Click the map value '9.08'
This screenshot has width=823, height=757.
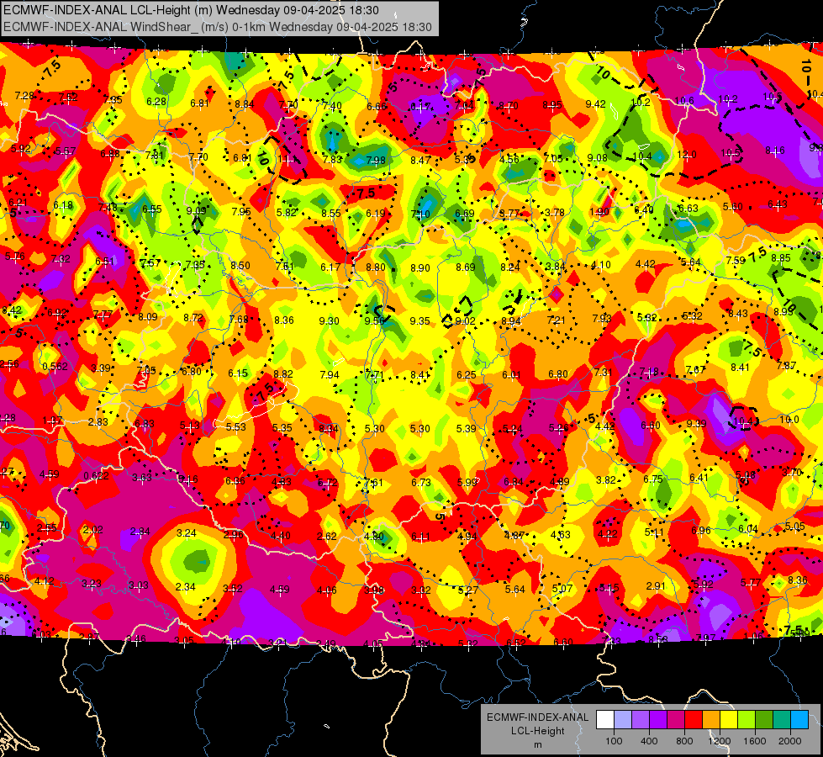coord(598,158)
